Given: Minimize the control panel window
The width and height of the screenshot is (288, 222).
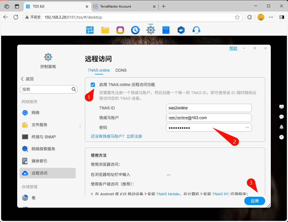Looking at the screenshot, I should coord(244,48).
